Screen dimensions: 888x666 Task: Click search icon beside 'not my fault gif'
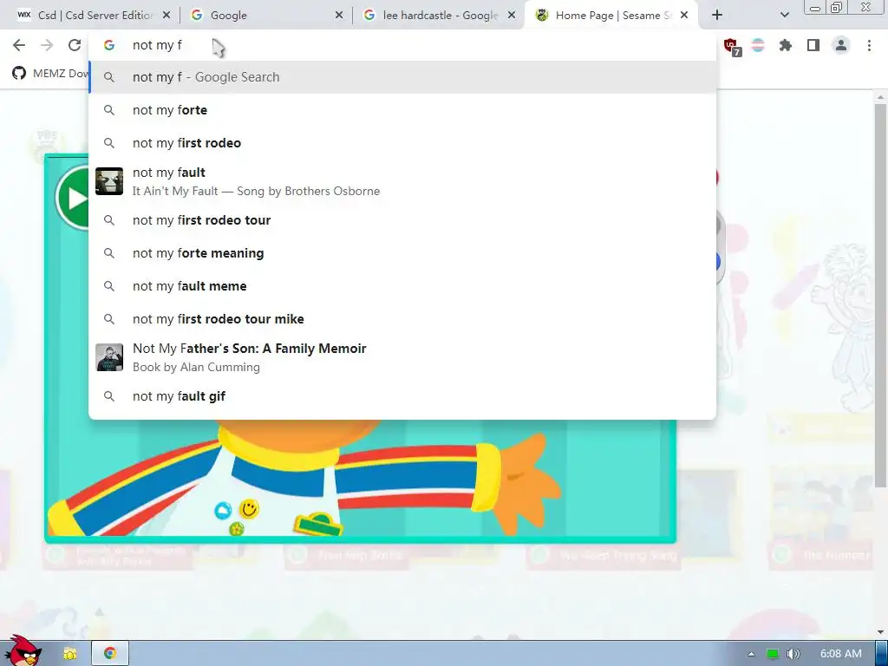coord(109,396)
